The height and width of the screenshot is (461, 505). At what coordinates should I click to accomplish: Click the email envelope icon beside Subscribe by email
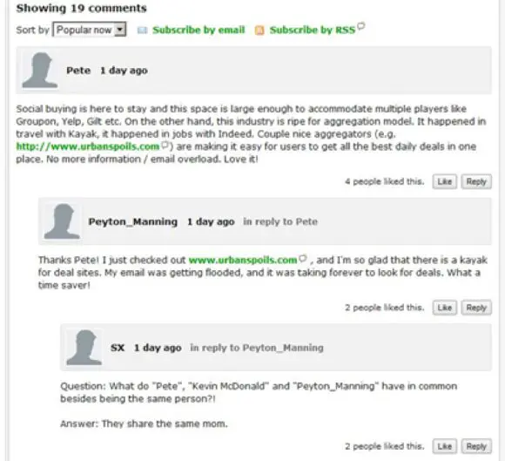(x=142, y=31)
